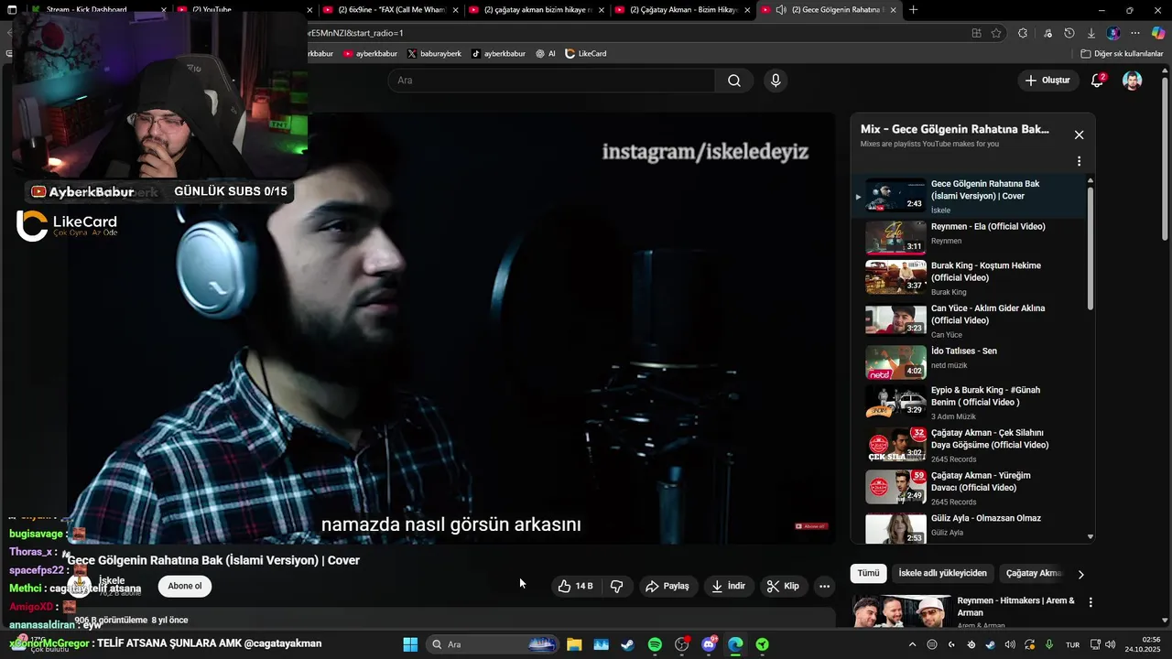
Task: Open the split screen icon in address bar
Action: point(977,33)
